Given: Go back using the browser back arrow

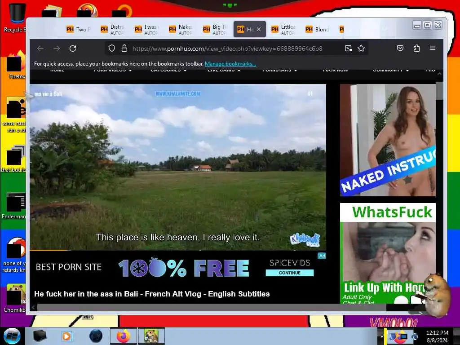Looking at the screenshot, I should point(40,49).
